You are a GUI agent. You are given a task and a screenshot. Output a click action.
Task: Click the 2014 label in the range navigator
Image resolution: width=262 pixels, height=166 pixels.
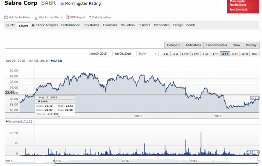9,161
